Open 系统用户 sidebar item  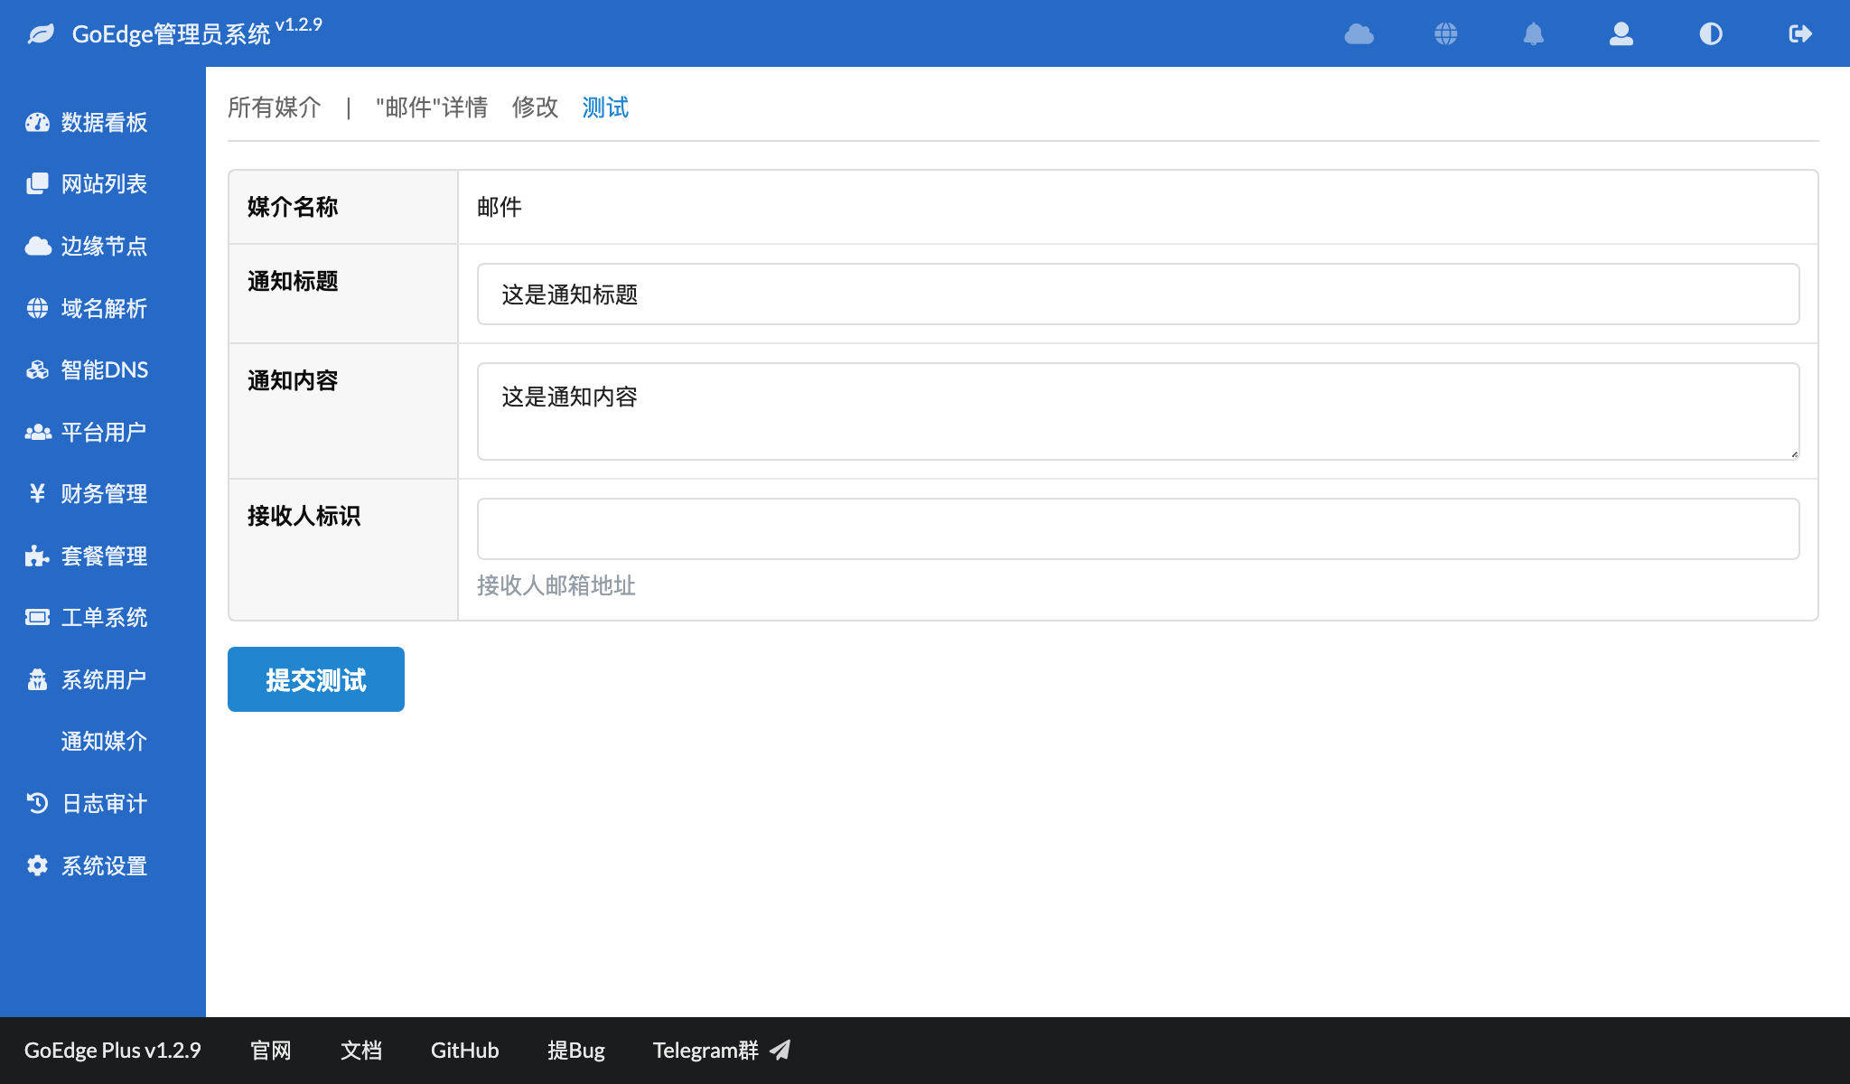103,679
